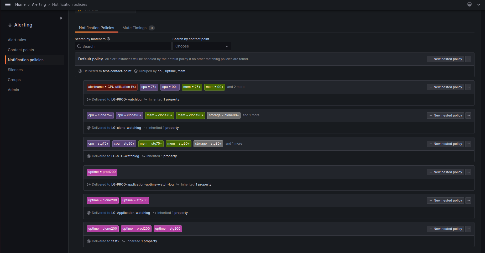Open Groups in sidebar
The height and width of the screenshot is (253, 485).
click(x=14, y=80)
